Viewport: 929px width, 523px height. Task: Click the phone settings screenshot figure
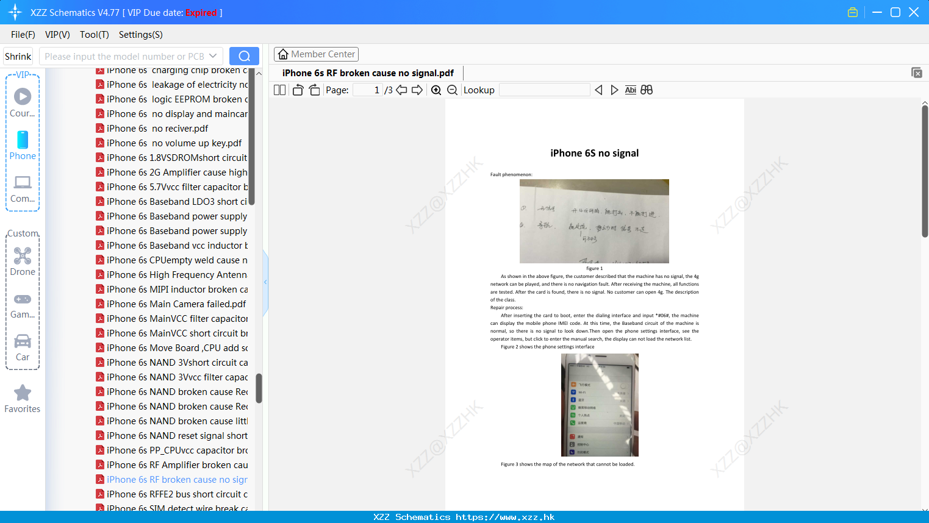coord(600,405)
